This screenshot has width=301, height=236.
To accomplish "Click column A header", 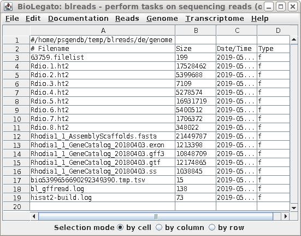I will [103, 30].
